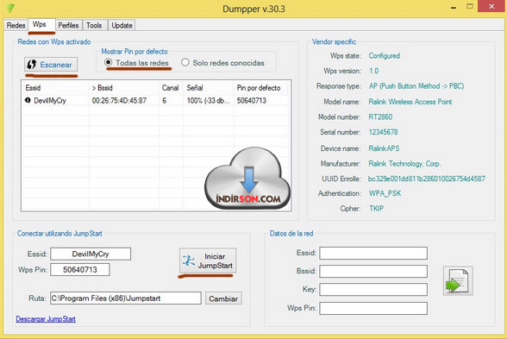This screenshot has height=339, width=507.
Task: Click the Manufacturer value Ralink Technology, Corp.
Action: coord(404,164)
